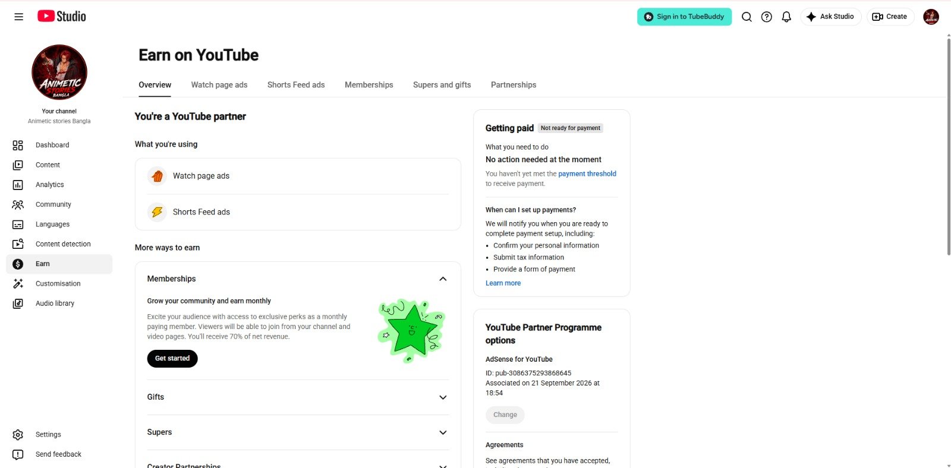The width and height of the screenshot is (951, 468).
Task: Open the Help question mark icon
Action: coord(767,17)
